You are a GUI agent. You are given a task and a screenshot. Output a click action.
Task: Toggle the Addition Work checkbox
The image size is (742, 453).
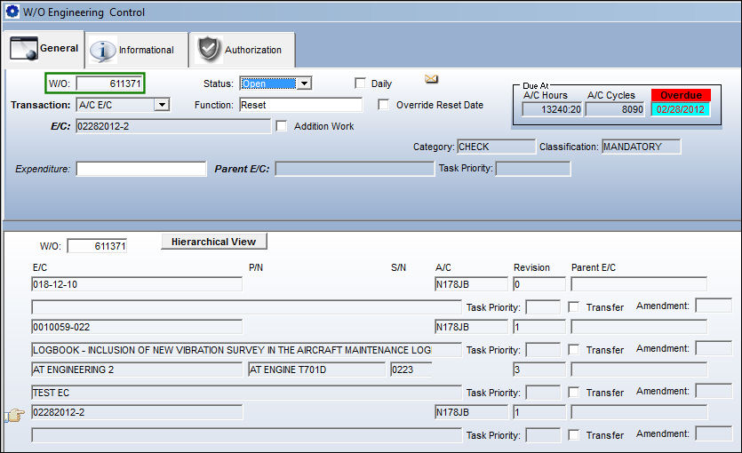click(x=281, y=126)
